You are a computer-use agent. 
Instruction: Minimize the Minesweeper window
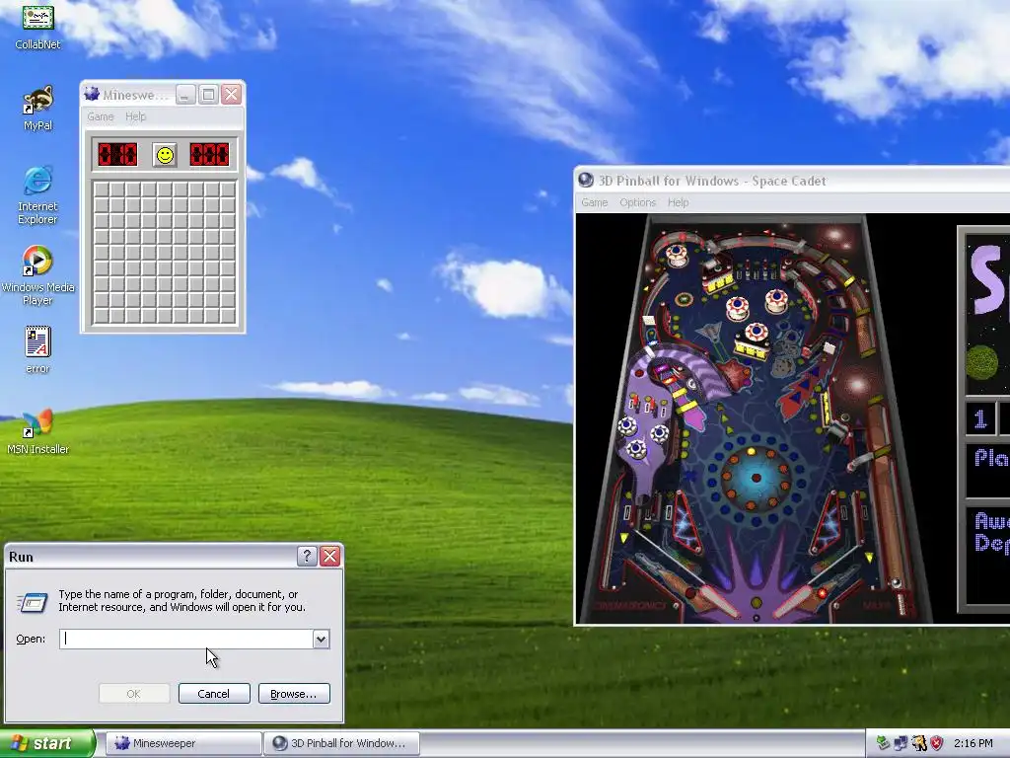point(184,95)
